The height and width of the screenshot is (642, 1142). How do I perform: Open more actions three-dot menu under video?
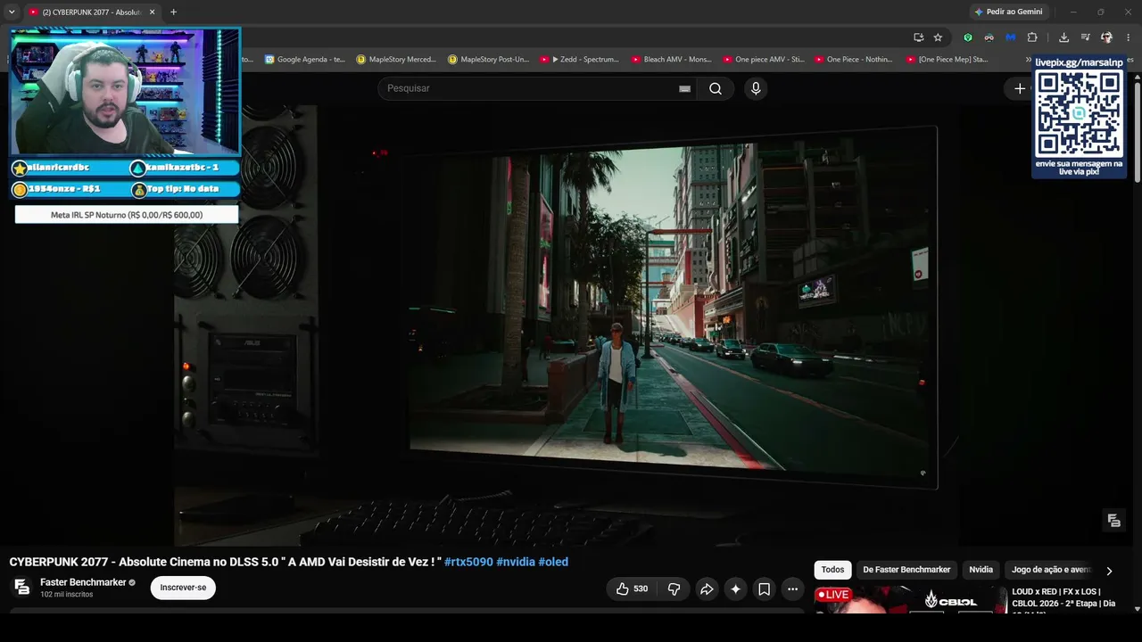792,588
